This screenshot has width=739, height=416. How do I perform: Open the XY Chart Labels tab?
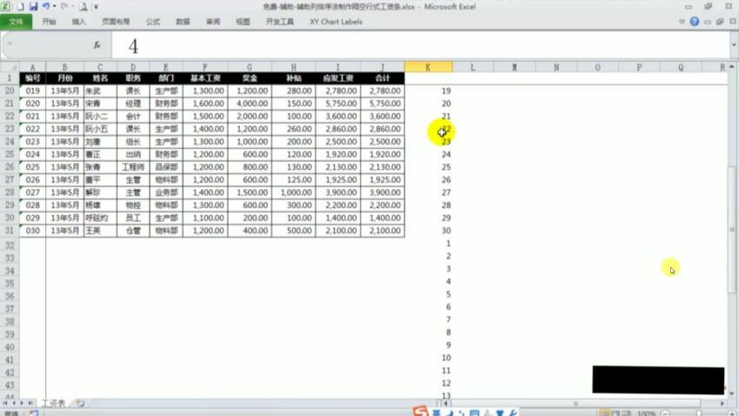[x=336, y=21]
